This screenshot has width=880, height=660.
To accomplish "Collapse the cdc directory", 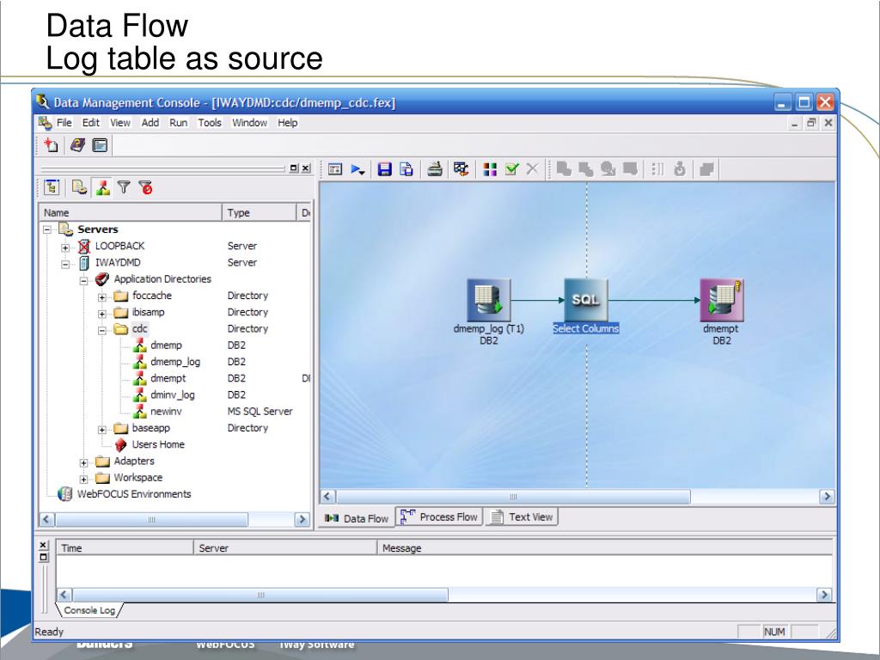I will (102, 330).
